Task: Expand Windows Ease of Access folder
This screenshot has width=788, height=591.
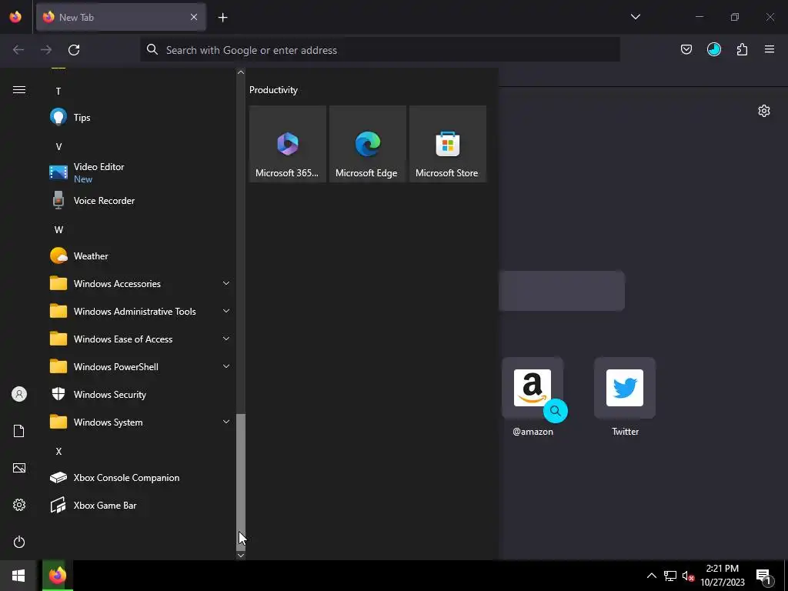Action: click(x=140, y=339)
